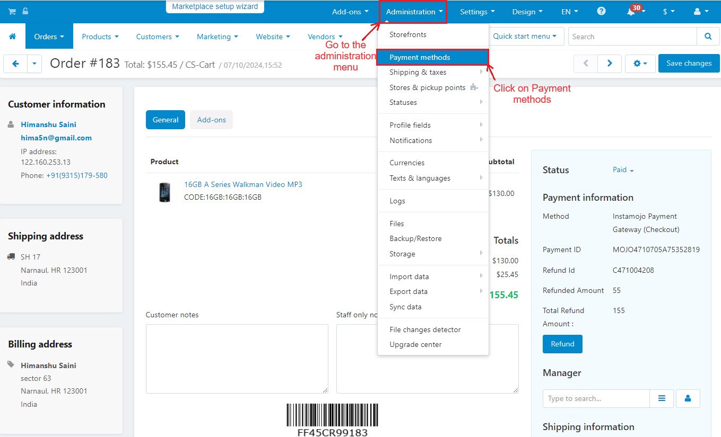
Task: Expand the Statuses submenu
Action: (x=433, y=102)
